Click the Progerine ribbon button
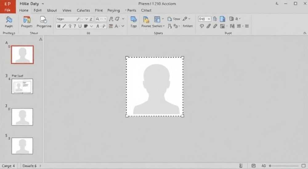Viewport: 308px width, 169px height. 44,22
